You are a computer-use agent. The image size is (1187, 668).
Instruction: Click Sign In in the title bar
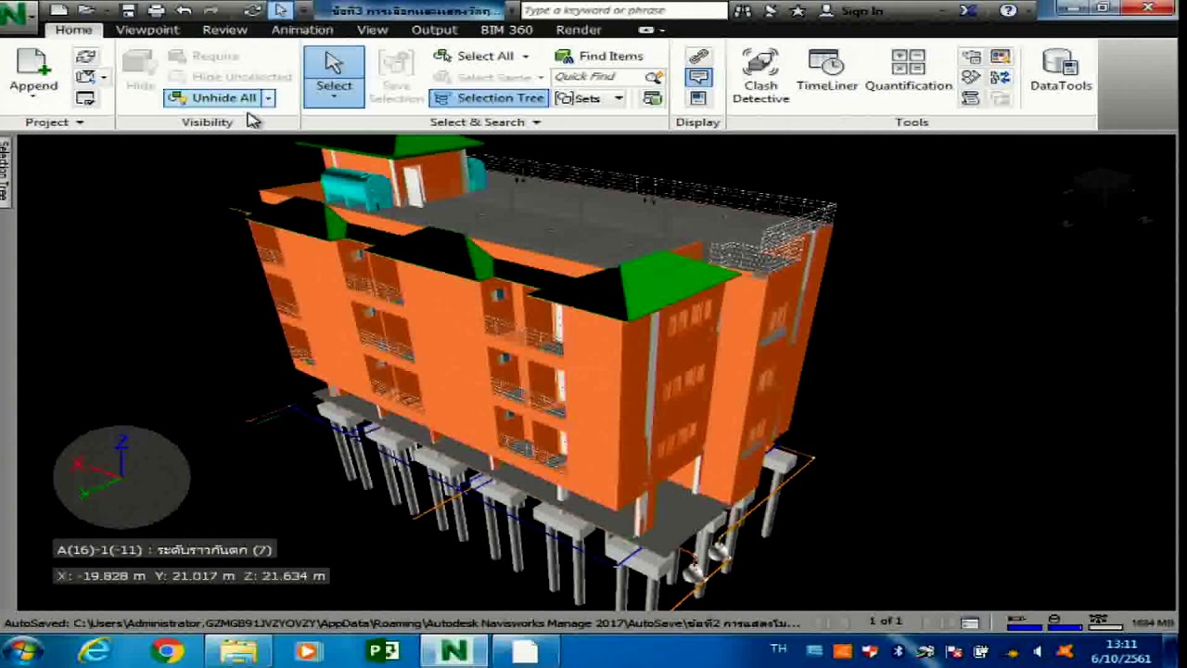coord(852,10)
